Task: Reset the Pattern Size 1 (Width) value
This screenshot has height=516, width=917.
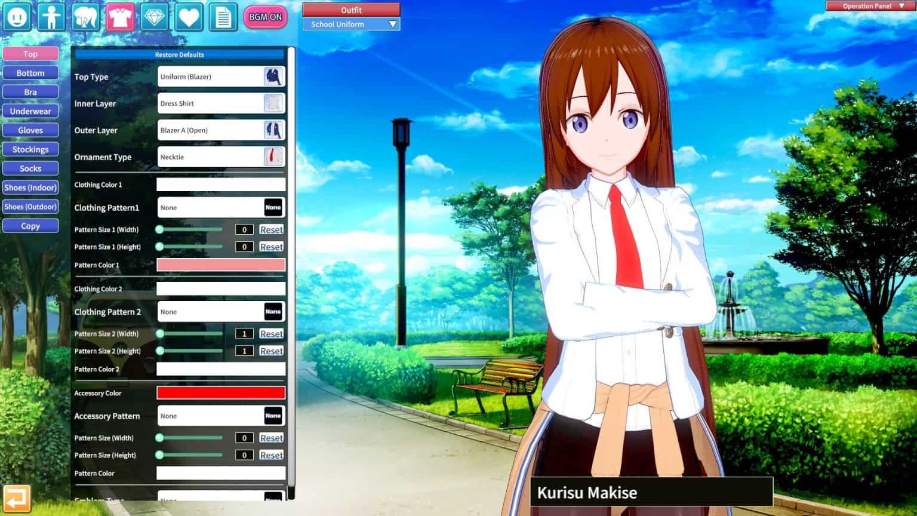Action: click(x=272, y=229)
